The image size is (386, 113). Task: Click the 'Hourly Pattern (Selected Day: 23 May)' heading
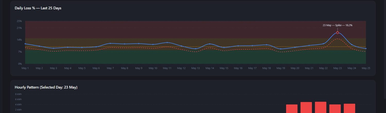pos(46,88)
